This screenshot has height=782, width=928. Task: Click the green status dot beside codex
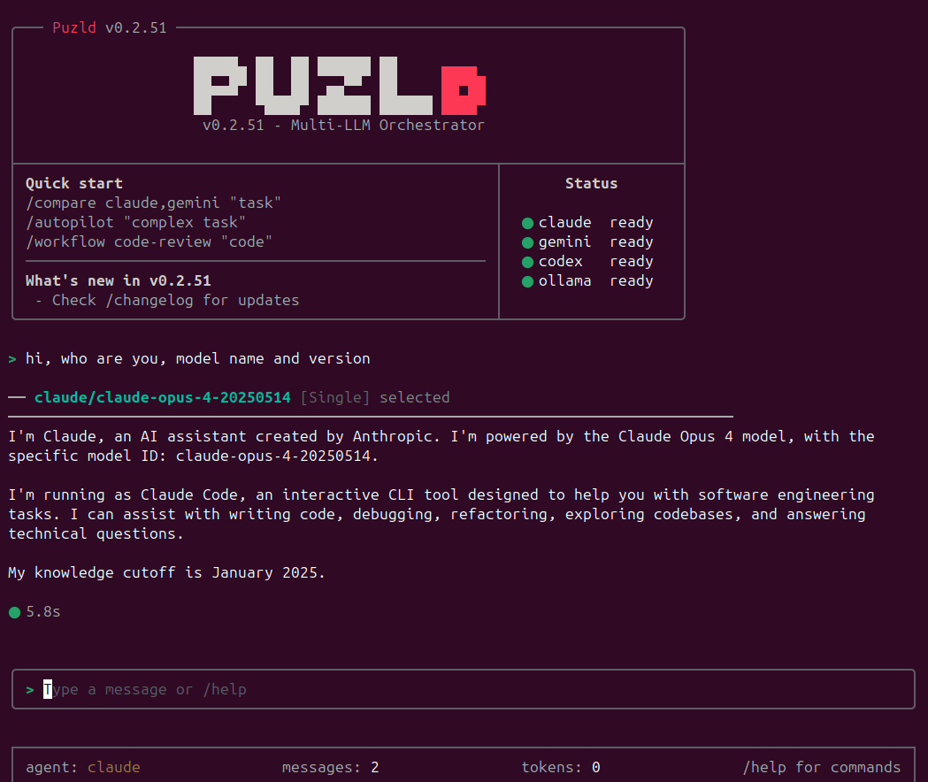(x=527, y=262)
